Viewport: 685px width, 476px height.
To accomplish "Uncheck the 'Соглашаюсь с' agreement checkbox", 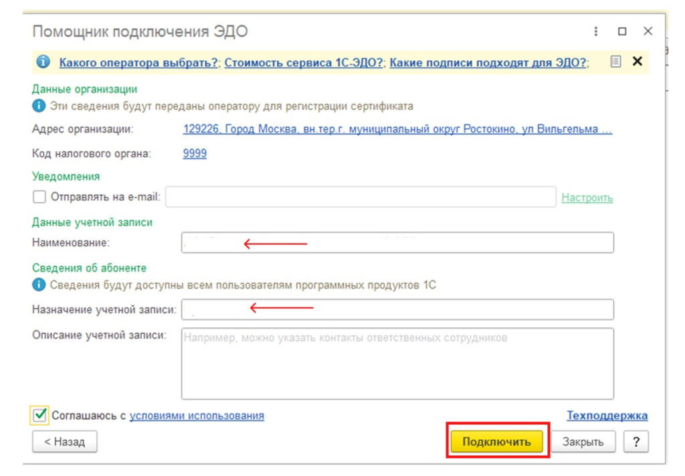I will click(x=39, y=415).
